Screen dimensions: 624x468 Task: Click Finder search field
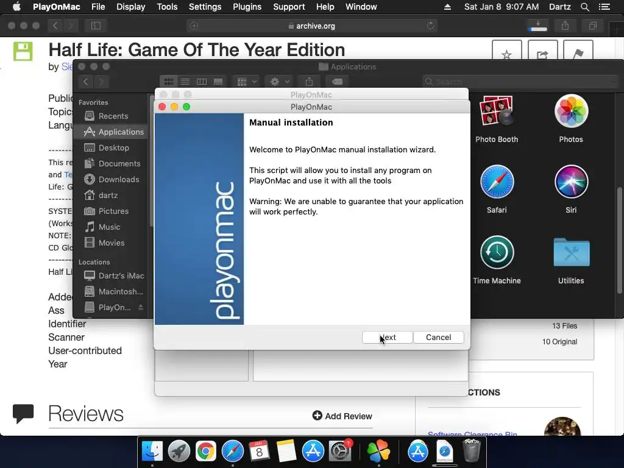(522, 82)
